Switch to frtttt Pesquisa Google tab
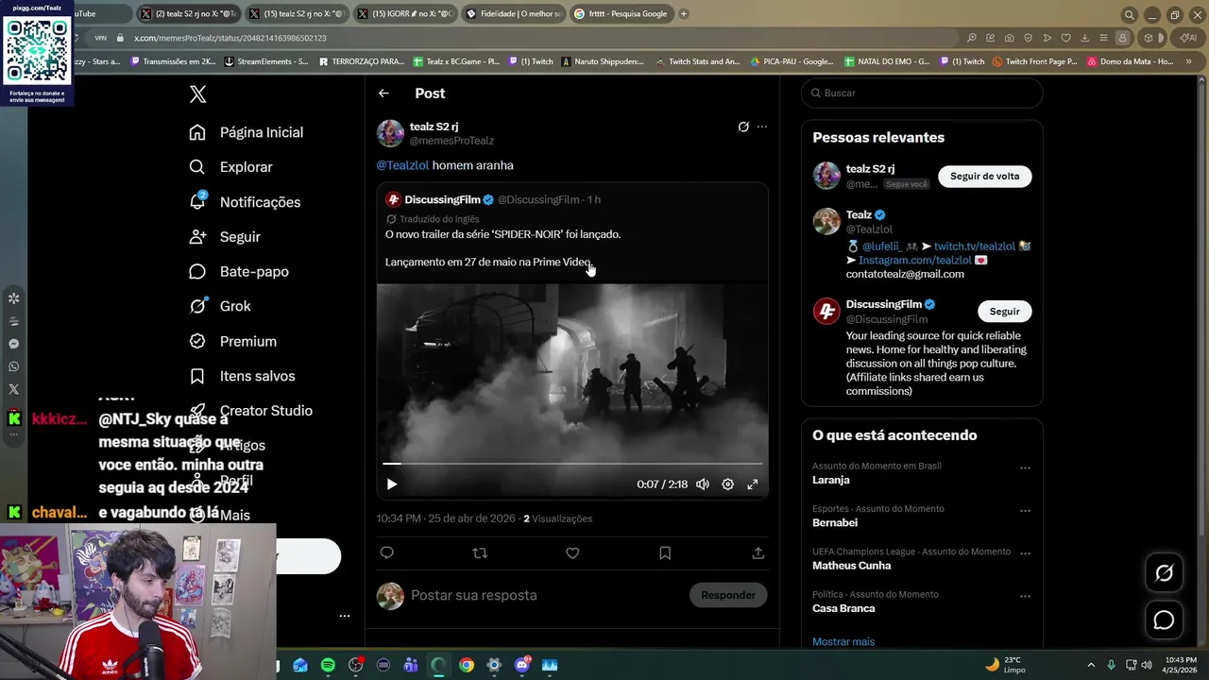This screenshot has width=1209, height=680. tap(622, 14)
